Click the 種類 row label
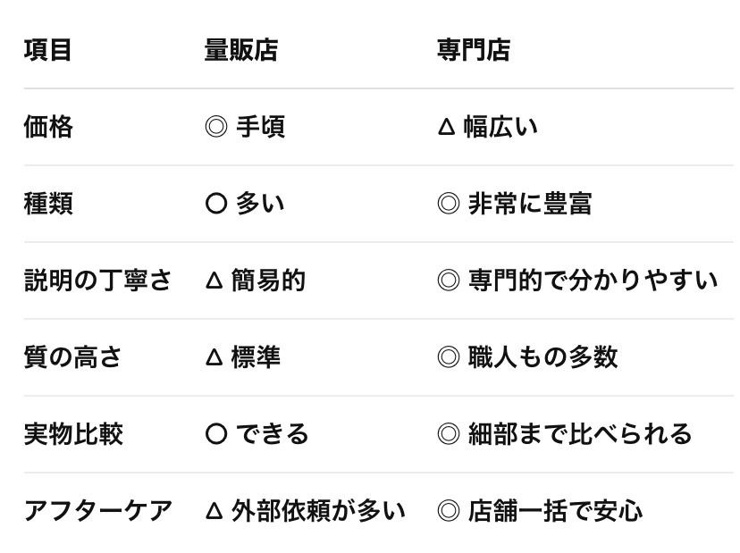 pyautogui.click(x=48, y=205)
